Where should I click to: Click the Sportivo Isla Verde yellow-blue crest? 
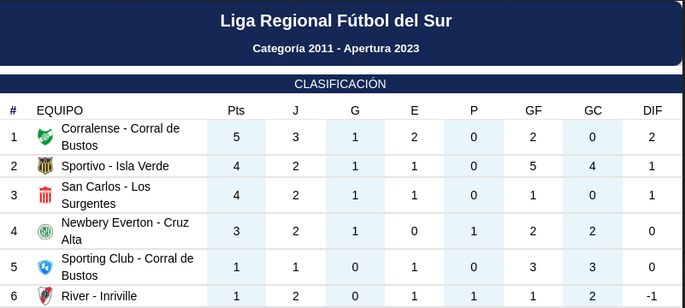coord(45,166)
